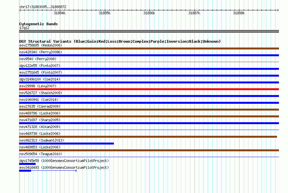Click the nsv471328 (Alkan2009) label
288x193 pixels.
coord(40,127)
